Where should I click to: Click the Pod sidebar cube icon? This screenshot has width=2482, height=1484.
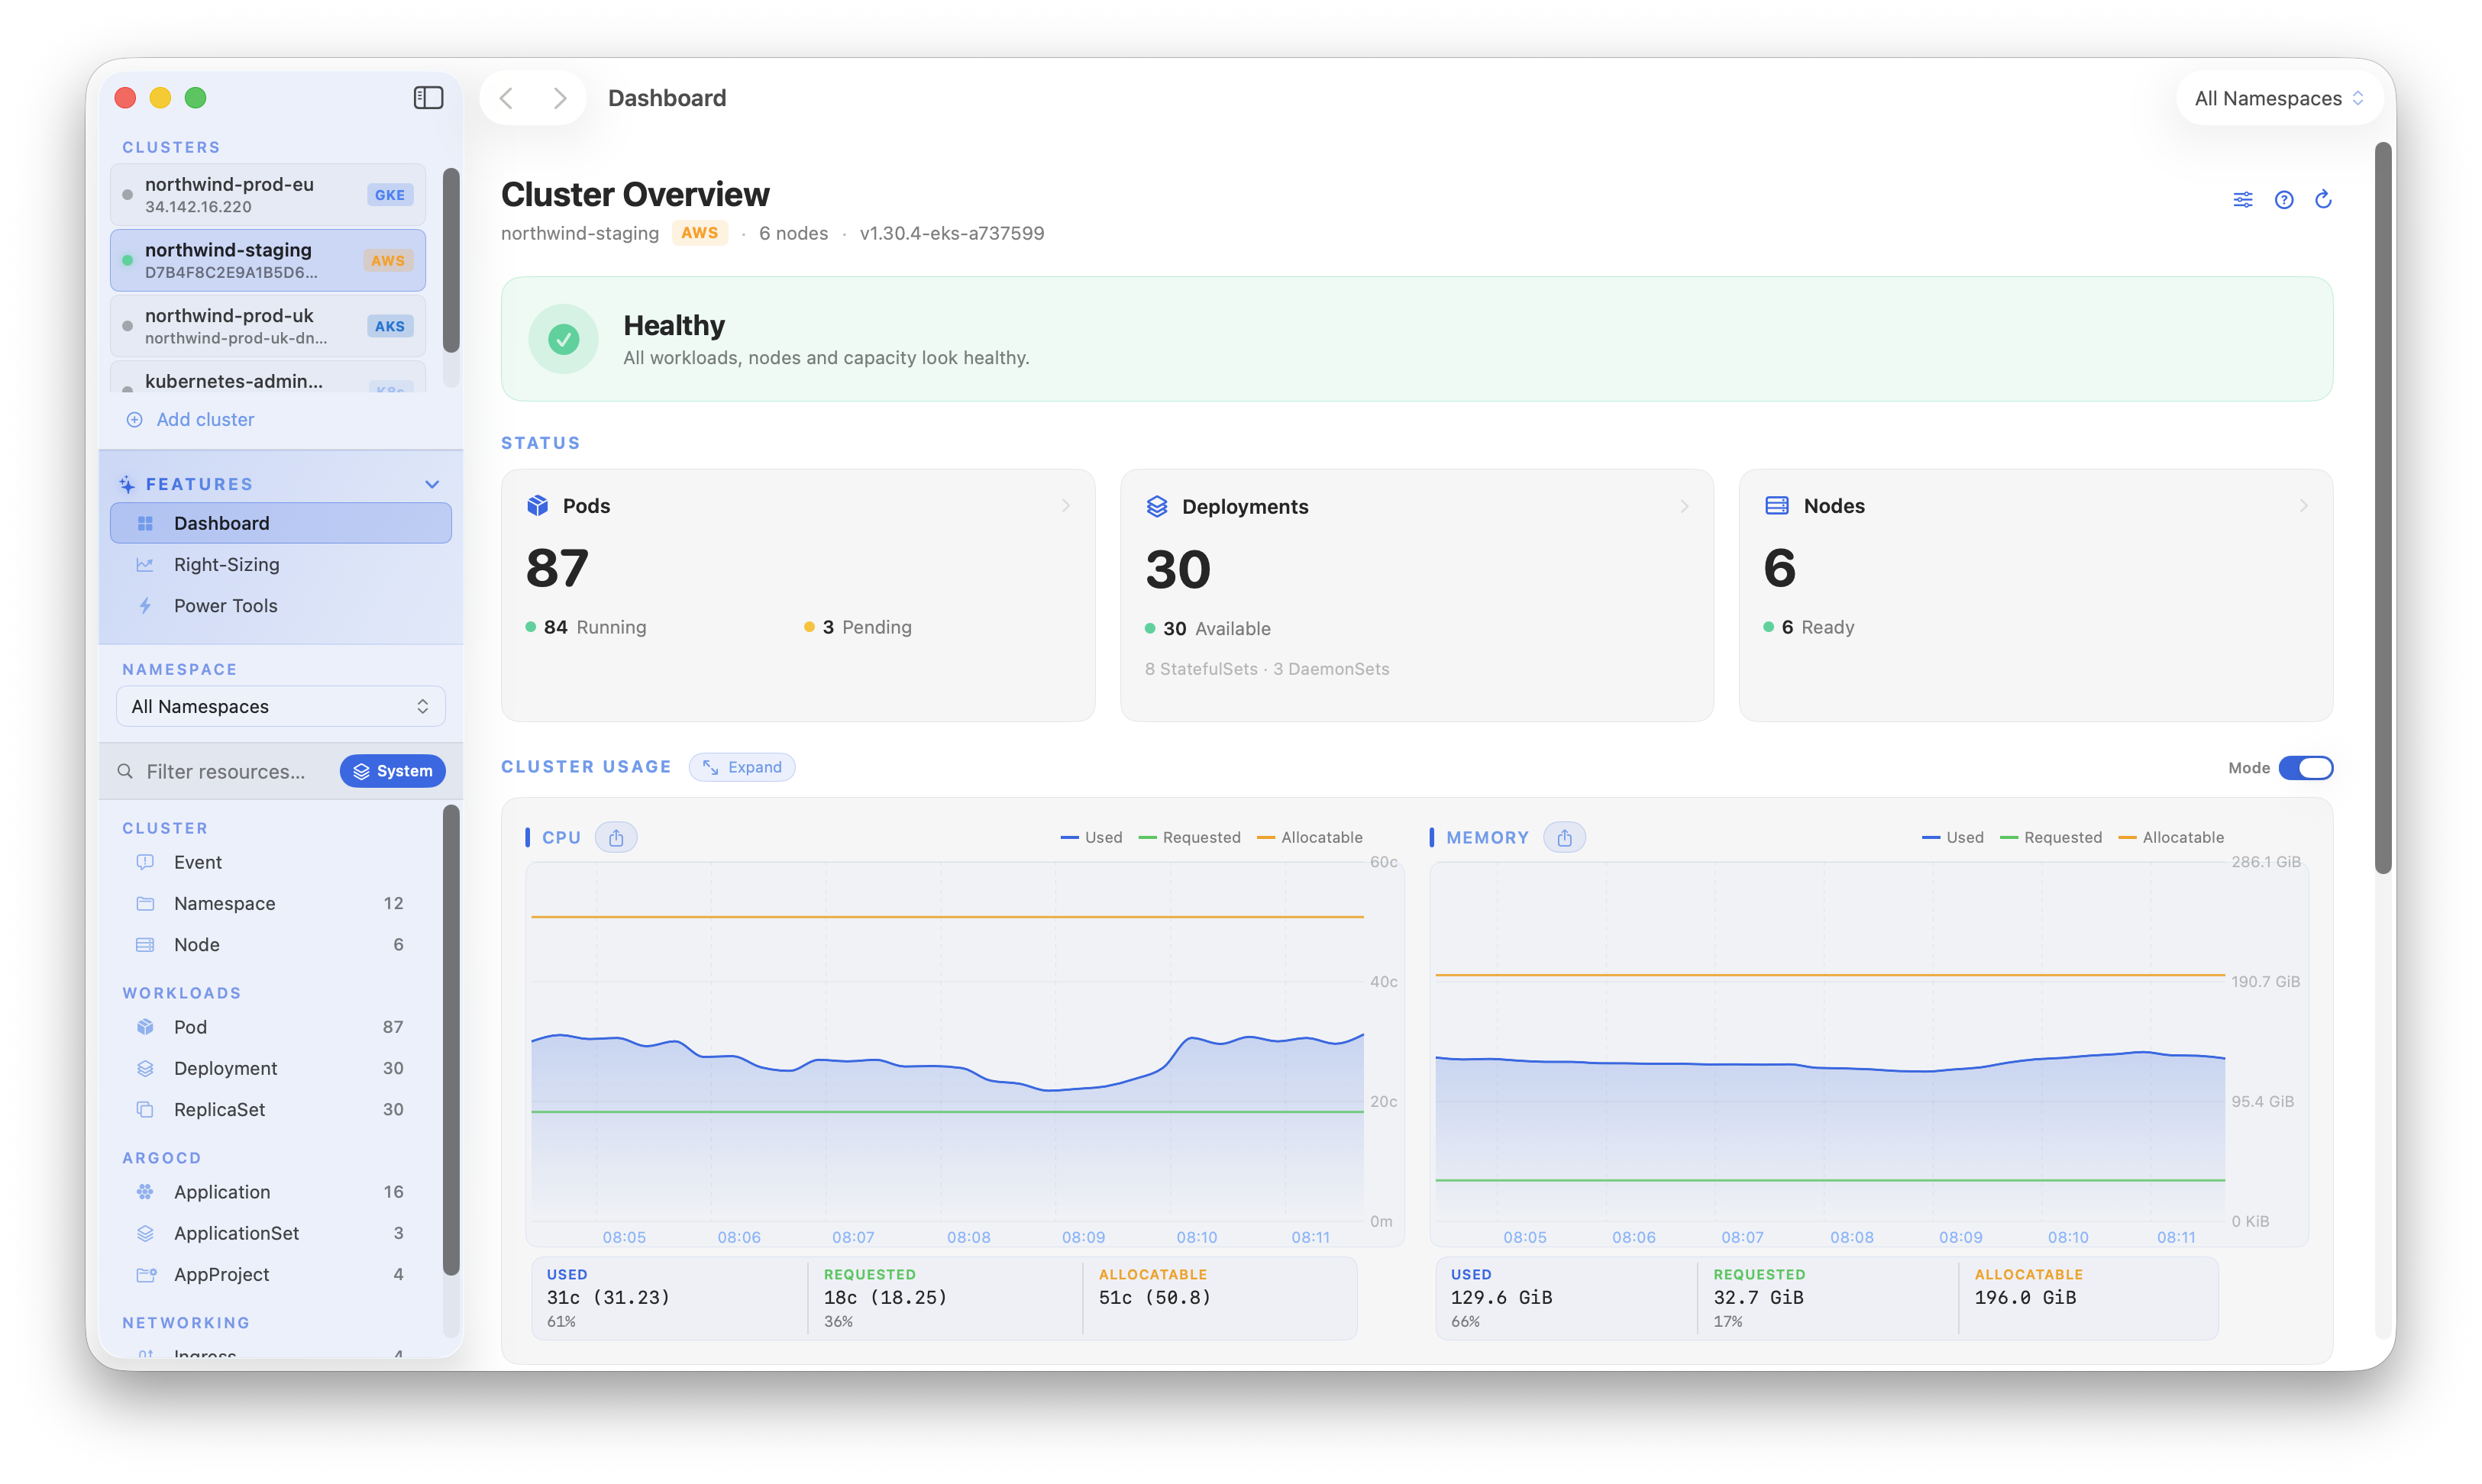145,1027
